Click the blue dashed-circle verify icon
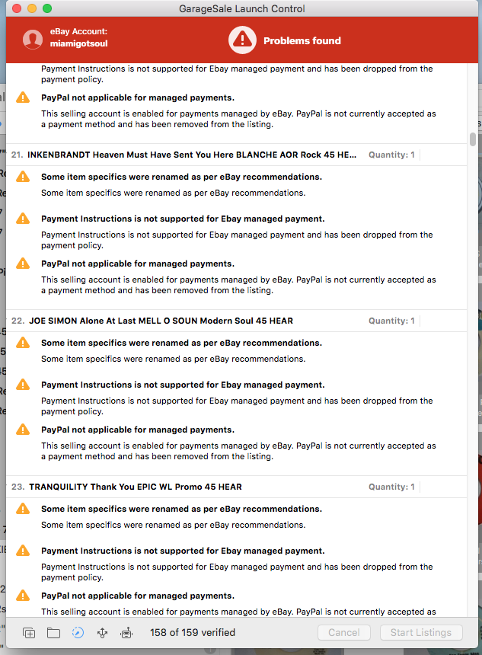482x655 pixels. point(78,633)
